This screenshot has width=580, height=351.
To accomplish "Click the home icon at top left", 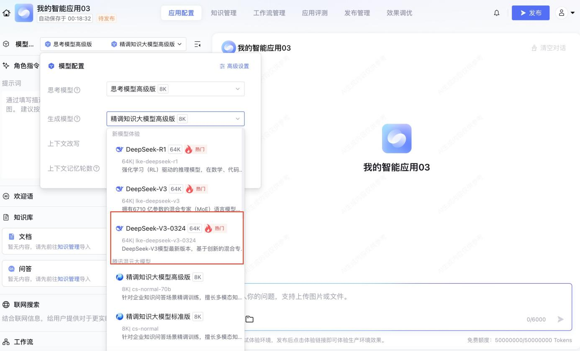I will click(6, 13).
